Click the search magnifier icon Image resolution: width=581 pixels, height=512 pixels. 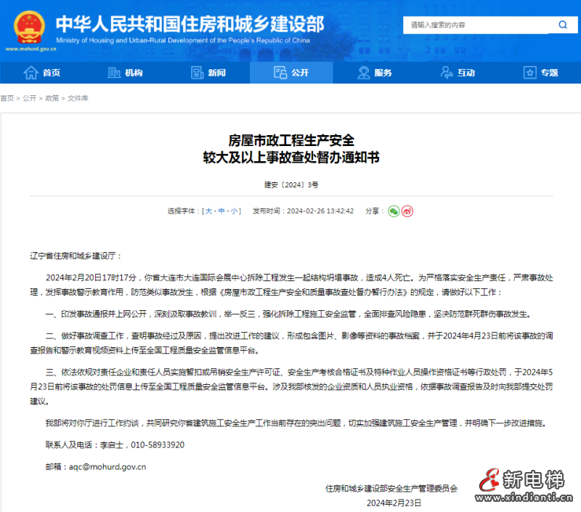click(x=563, y=25)
